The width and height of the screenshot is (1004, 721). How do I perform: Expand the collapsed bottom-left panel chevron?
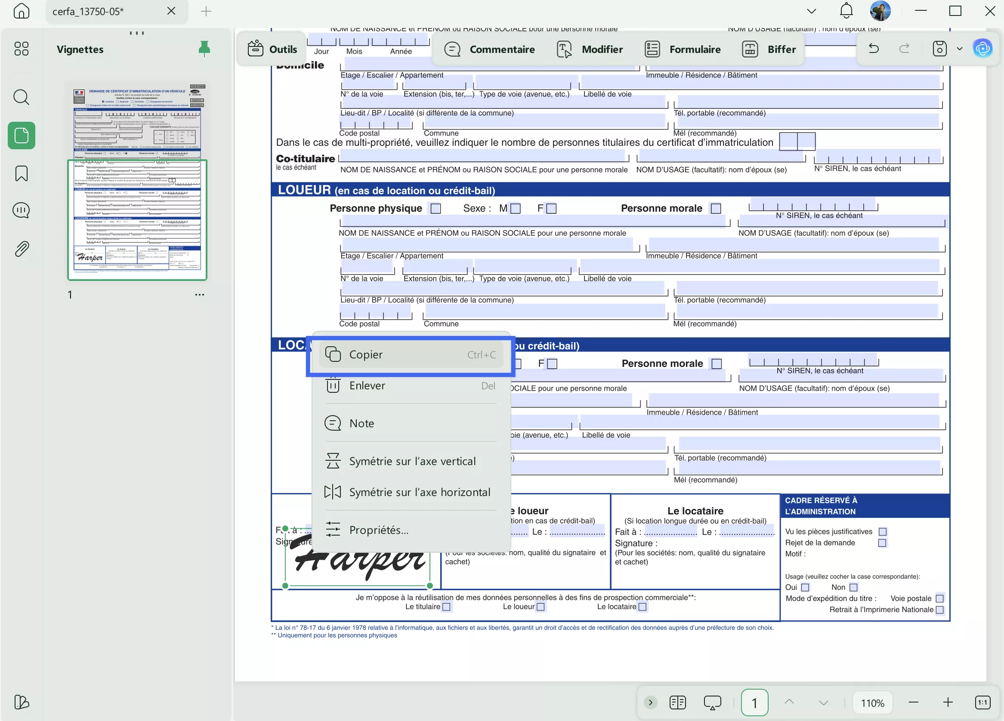point(650,703)
